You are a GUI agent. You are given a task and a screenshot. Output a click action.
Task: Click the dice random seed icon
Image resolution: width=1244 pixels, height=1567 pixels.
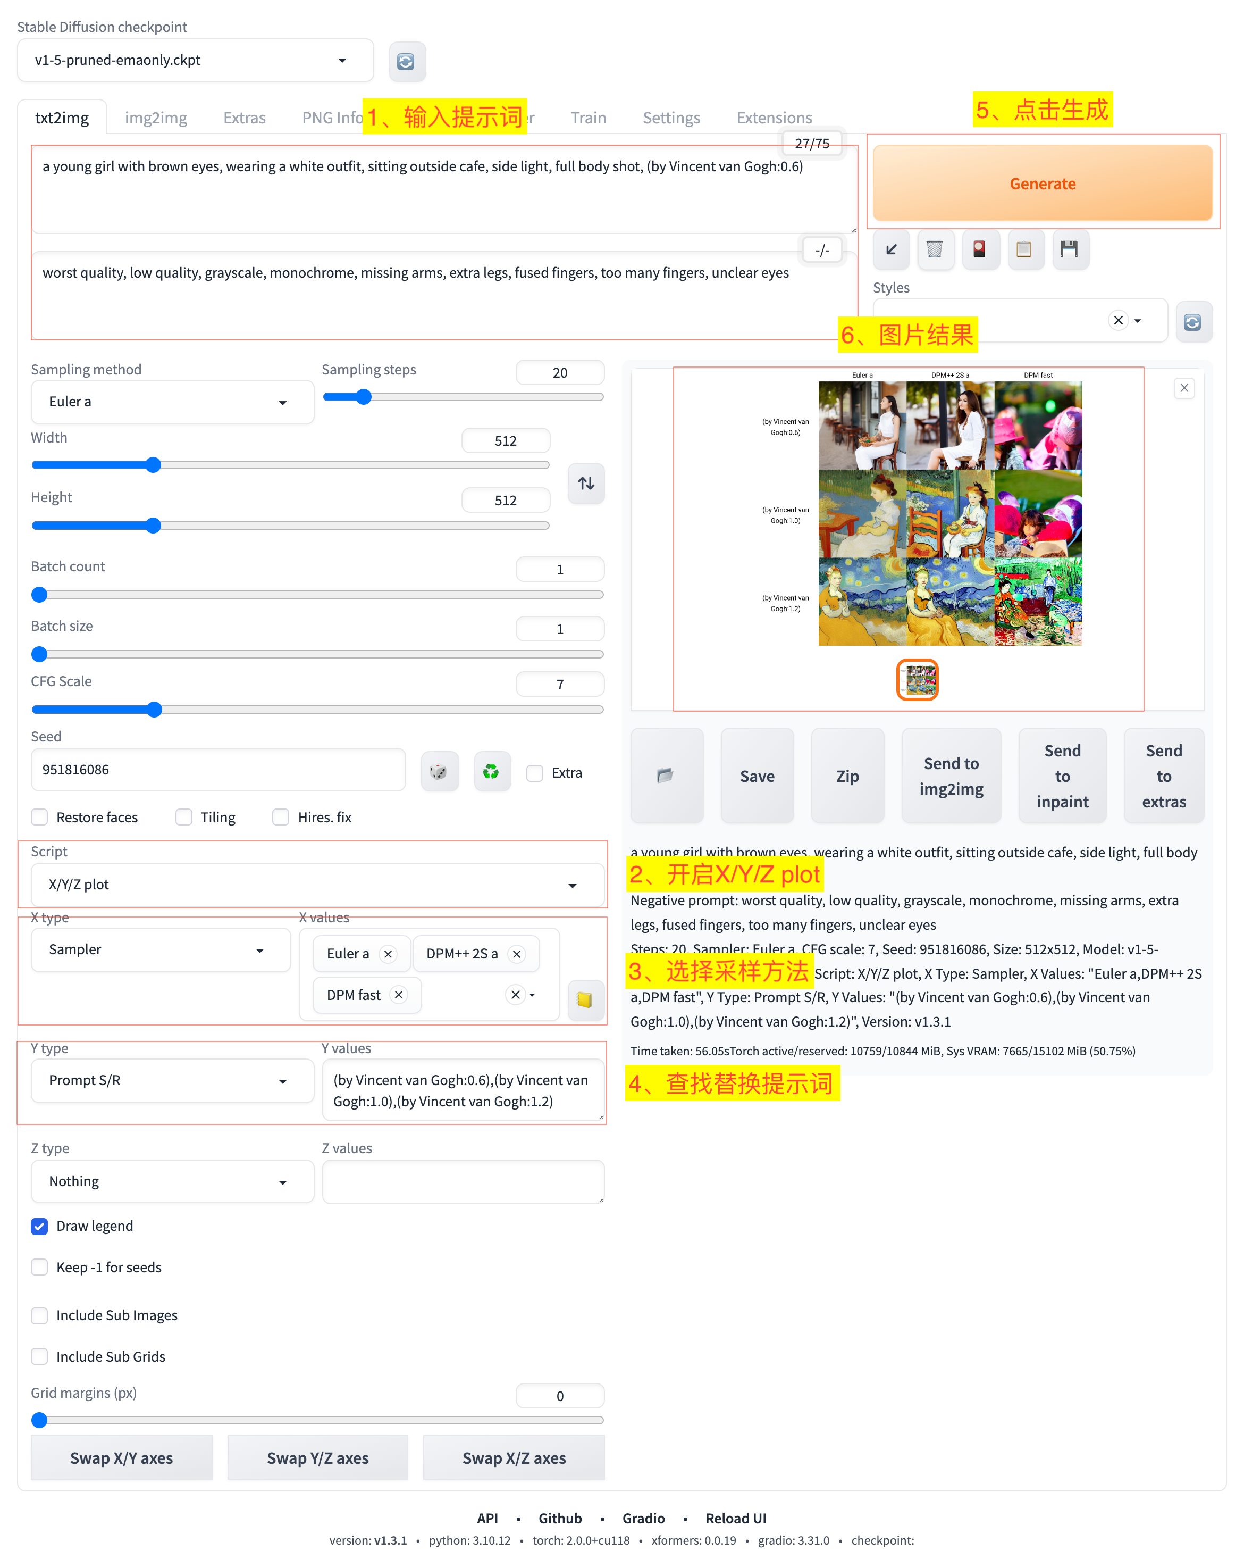439,772
